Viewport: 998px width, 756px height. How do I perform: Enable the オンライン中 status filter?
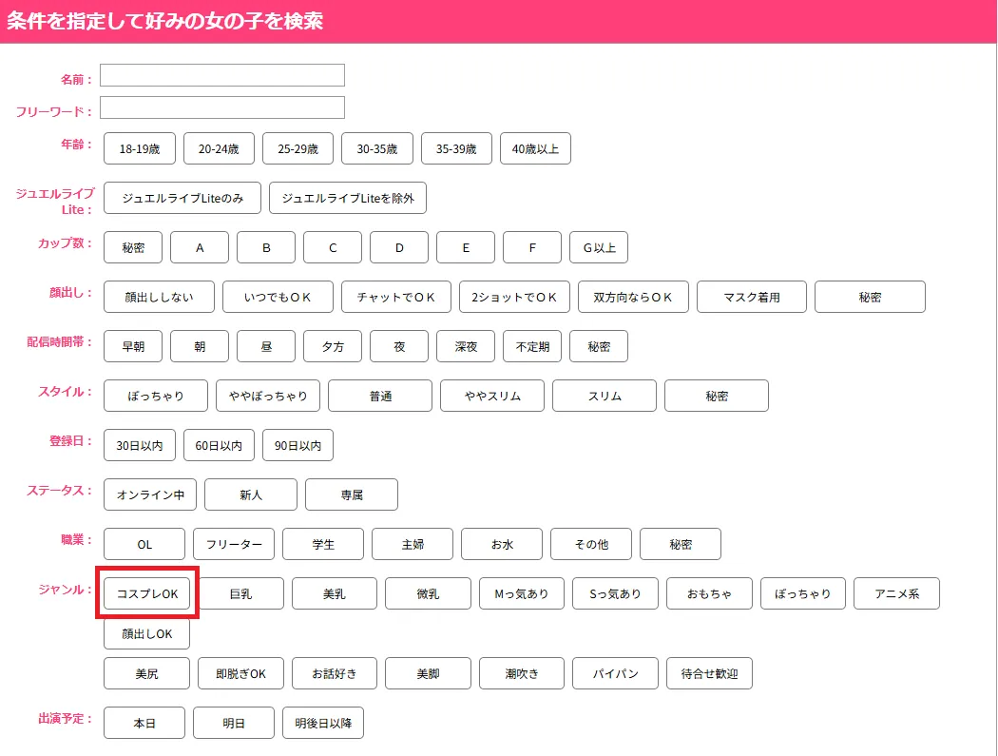click(x=150, y=494)
